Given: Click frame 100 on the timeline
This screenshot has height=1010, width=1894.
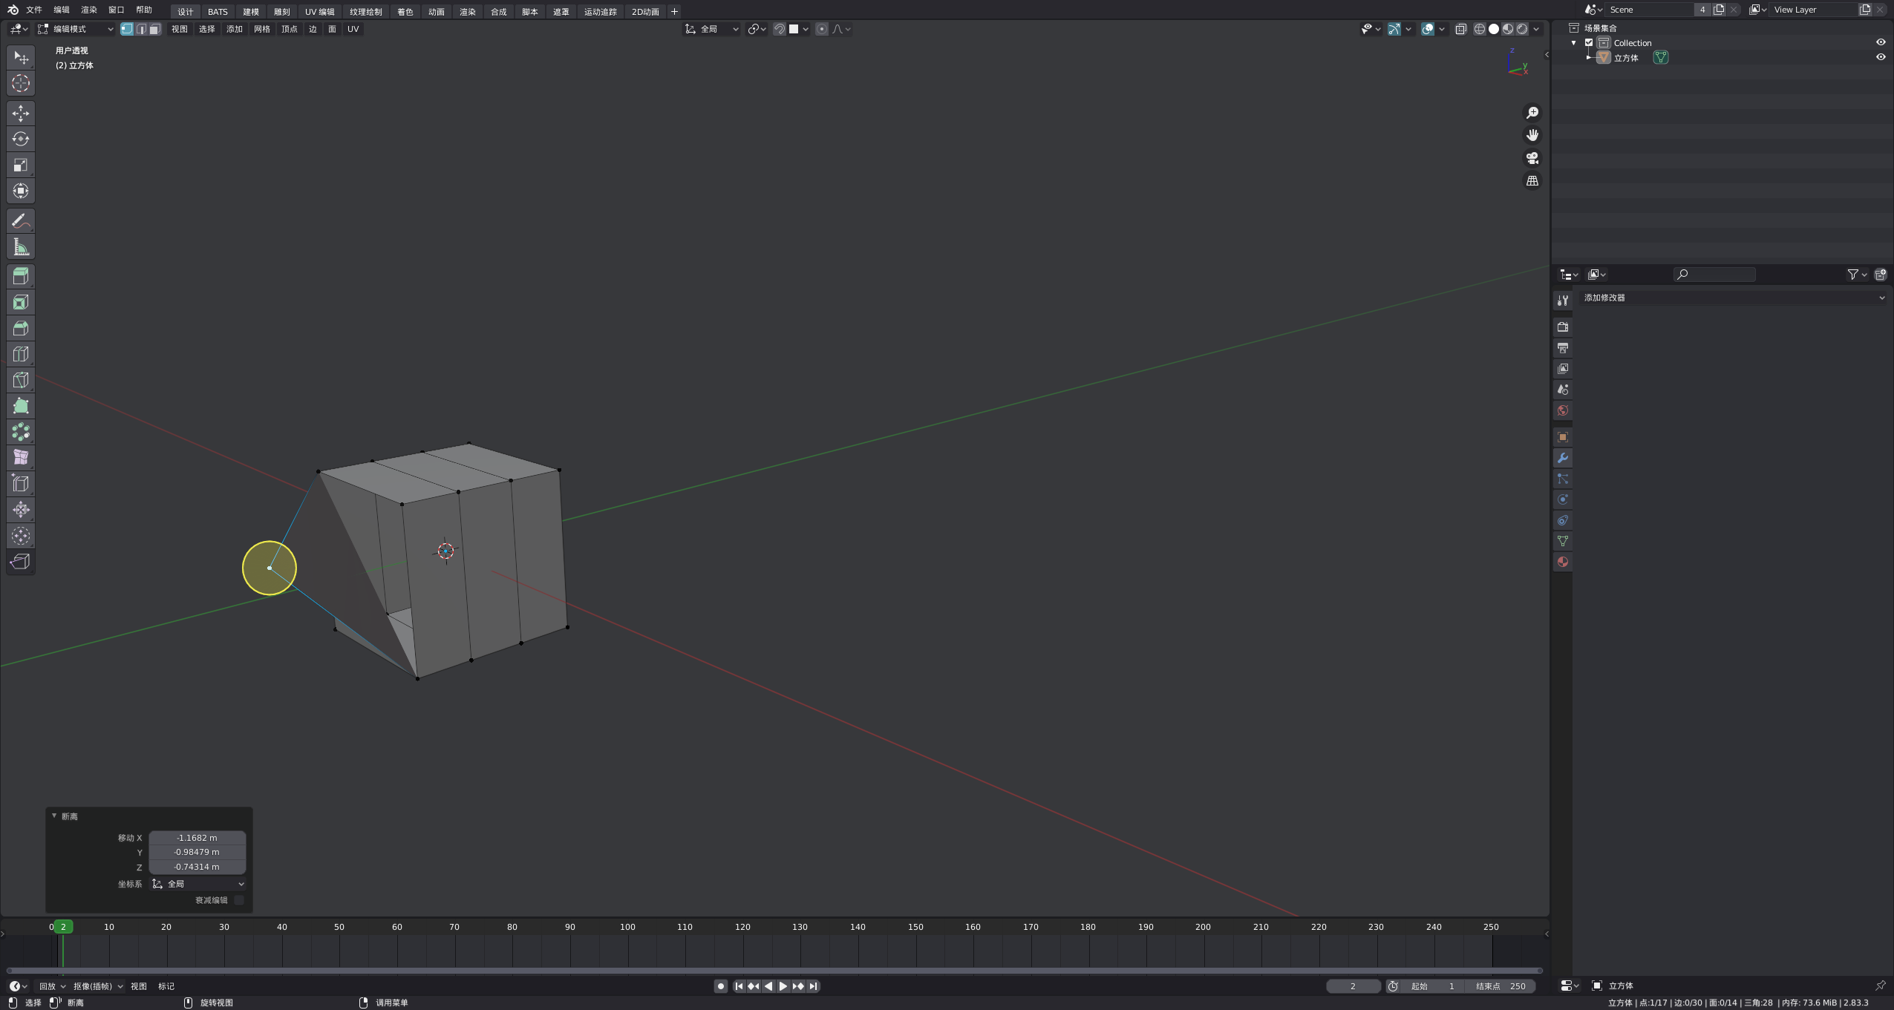Looking at the screenshot, I should (628, 927).
